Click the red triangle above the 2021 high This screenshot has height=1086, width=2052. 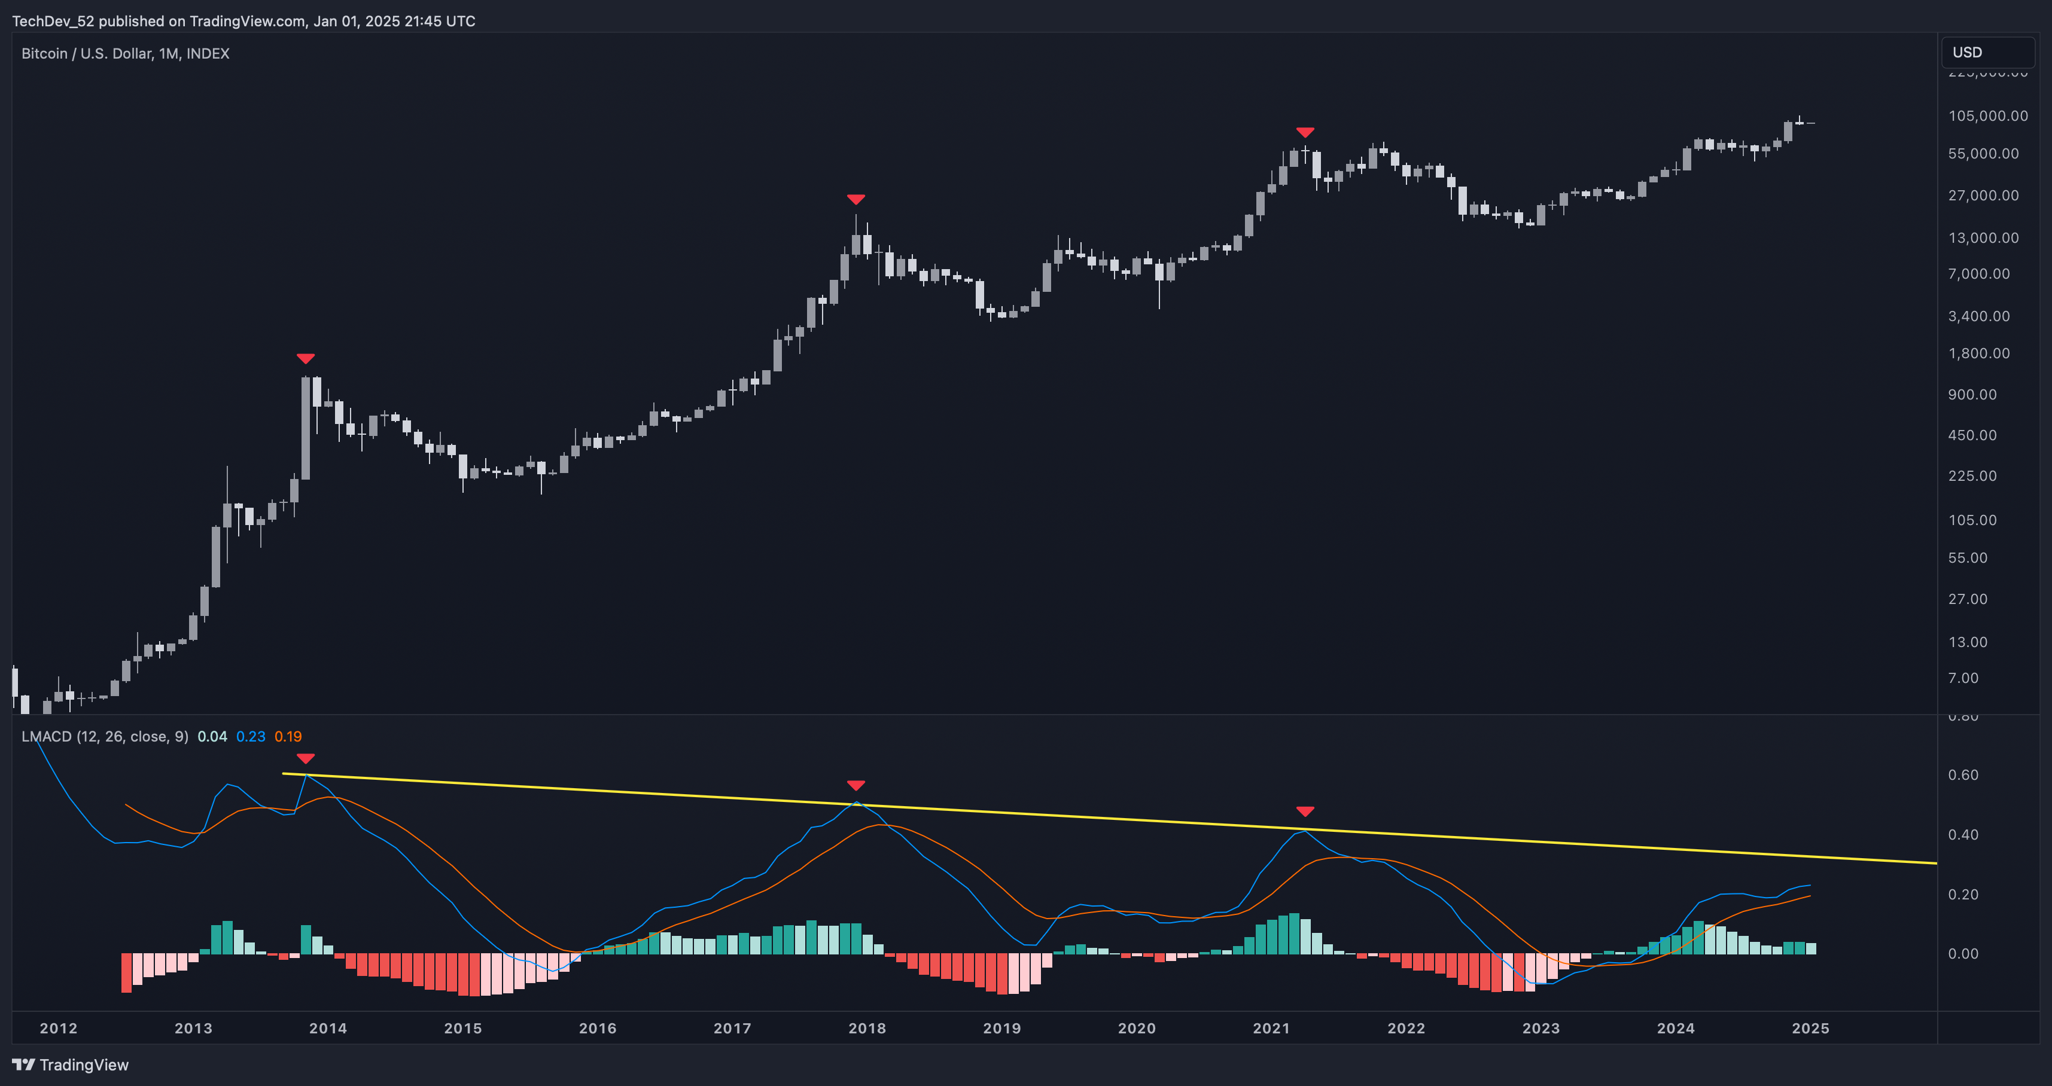coord(1305,132)
